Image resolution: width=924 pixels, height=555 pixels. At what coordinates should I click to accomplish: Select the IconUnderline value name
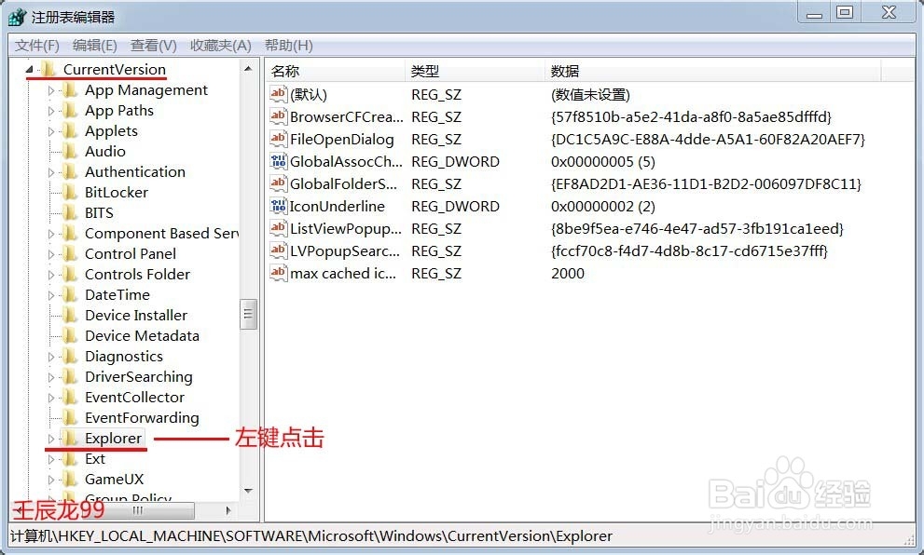(338, 207)
